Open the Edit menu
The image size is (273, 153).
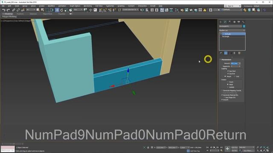point(9,6)
